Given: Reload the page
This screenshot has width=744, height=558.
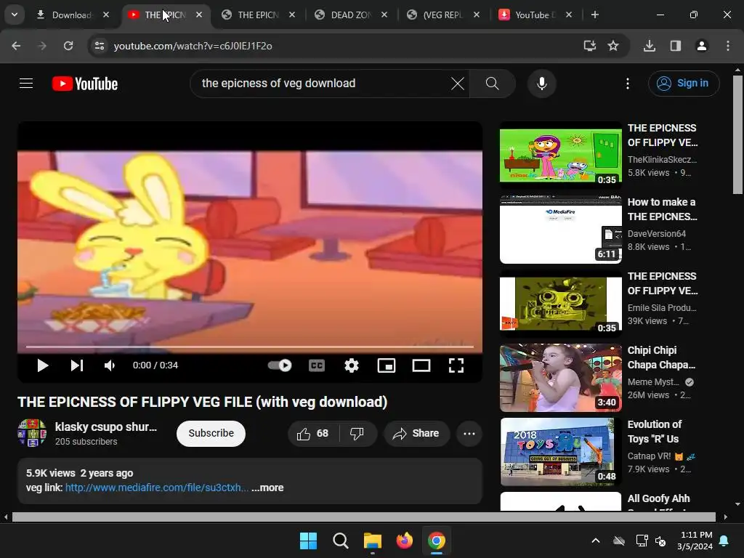Looking at the screenshot, I should tap(68, 46).
